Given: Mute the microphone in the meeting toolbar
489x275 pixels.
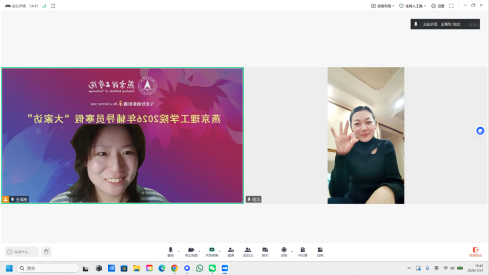Looking at the screenshot, I should click(170, 251).
